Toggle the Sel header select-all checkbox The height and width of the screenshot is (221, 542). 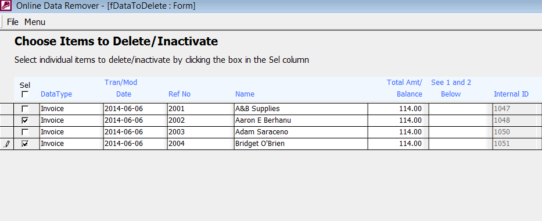(x=25, y=94)
